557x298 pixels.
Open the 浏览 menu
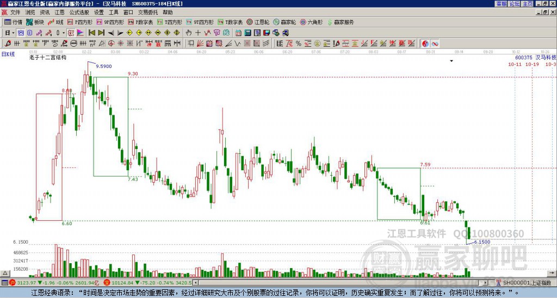pyautogui.click(x=30, y=13)
